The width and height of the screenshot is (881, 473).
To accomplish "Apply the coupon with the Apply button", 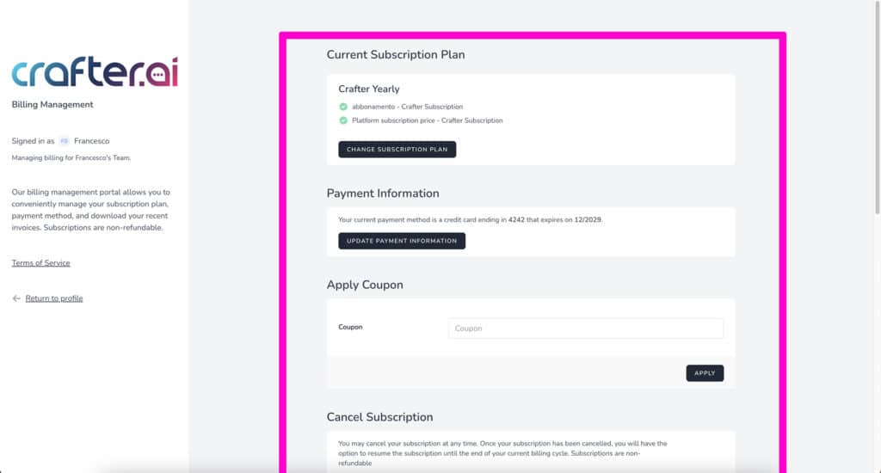I will [705, 373].
